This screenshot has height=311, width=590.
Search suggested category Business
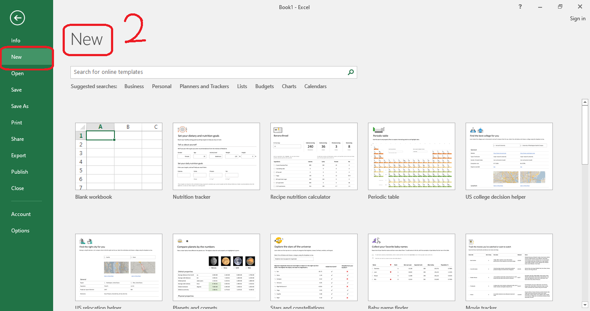(x=134, y=86)
